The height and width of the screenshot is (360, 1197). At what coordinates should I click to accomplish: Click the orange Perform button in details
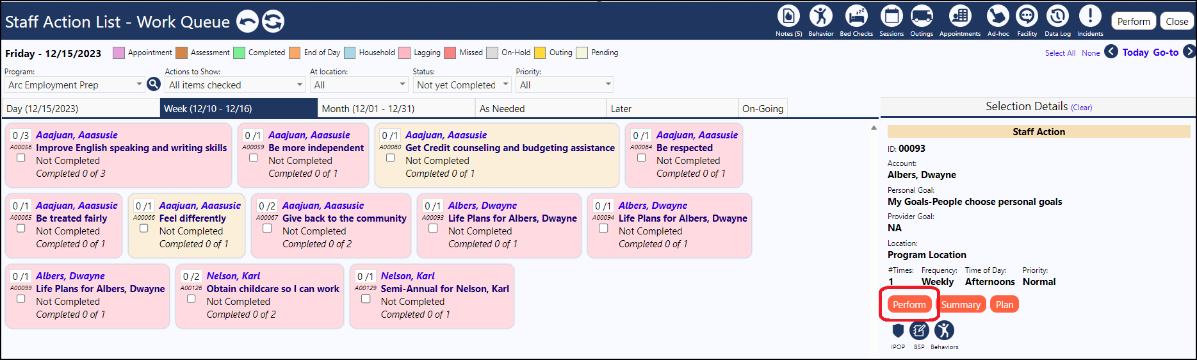(909, 304)
